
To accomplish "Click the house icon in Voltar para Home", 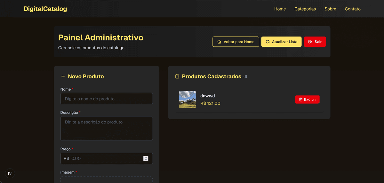I will [x=219, y=42].
